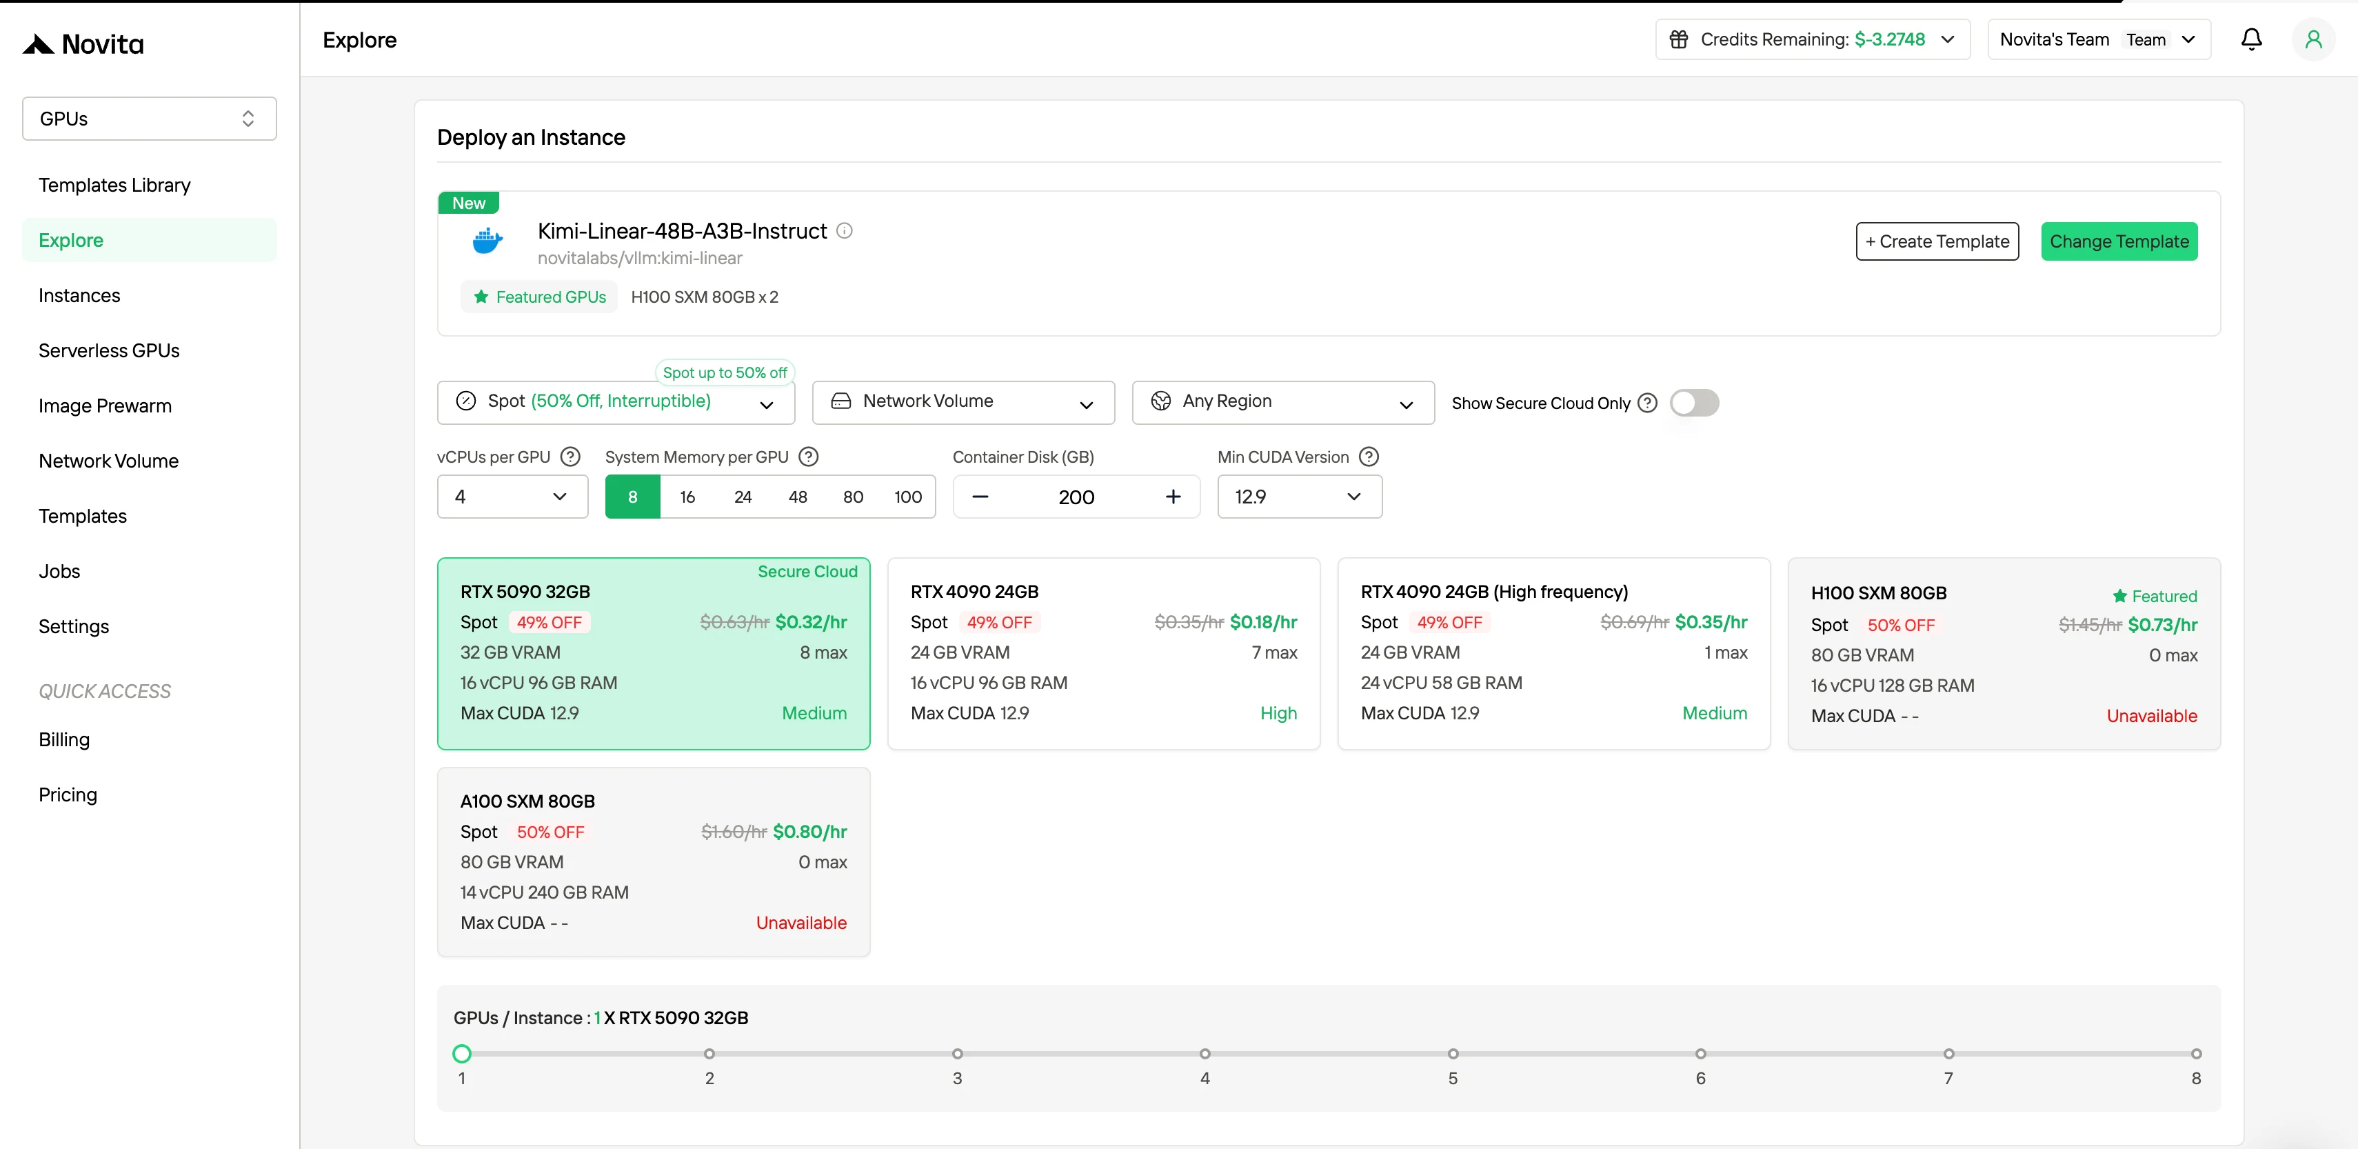Select the A100 SXM 80GB GPU card

point(654,861)
